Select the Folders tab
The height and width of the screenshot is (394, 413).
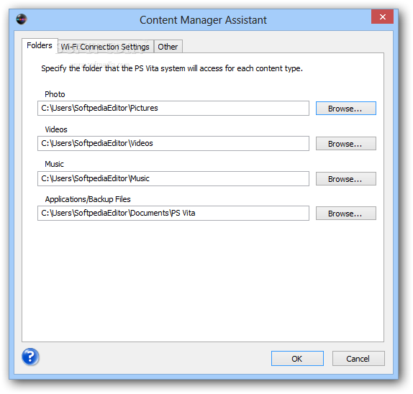(40, 45)
